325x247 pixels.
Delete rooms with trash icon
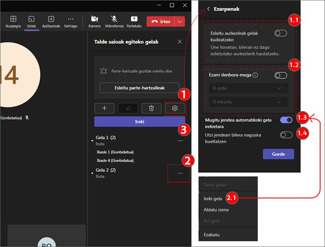point(152,108)
